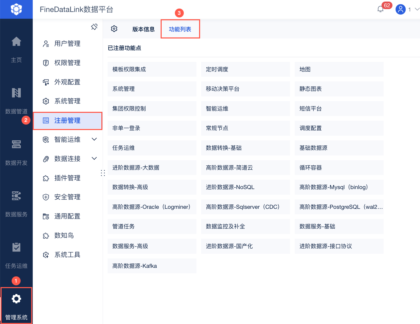
Task: Click the 数据连接 paperclip icon
Action: point(46,159)
